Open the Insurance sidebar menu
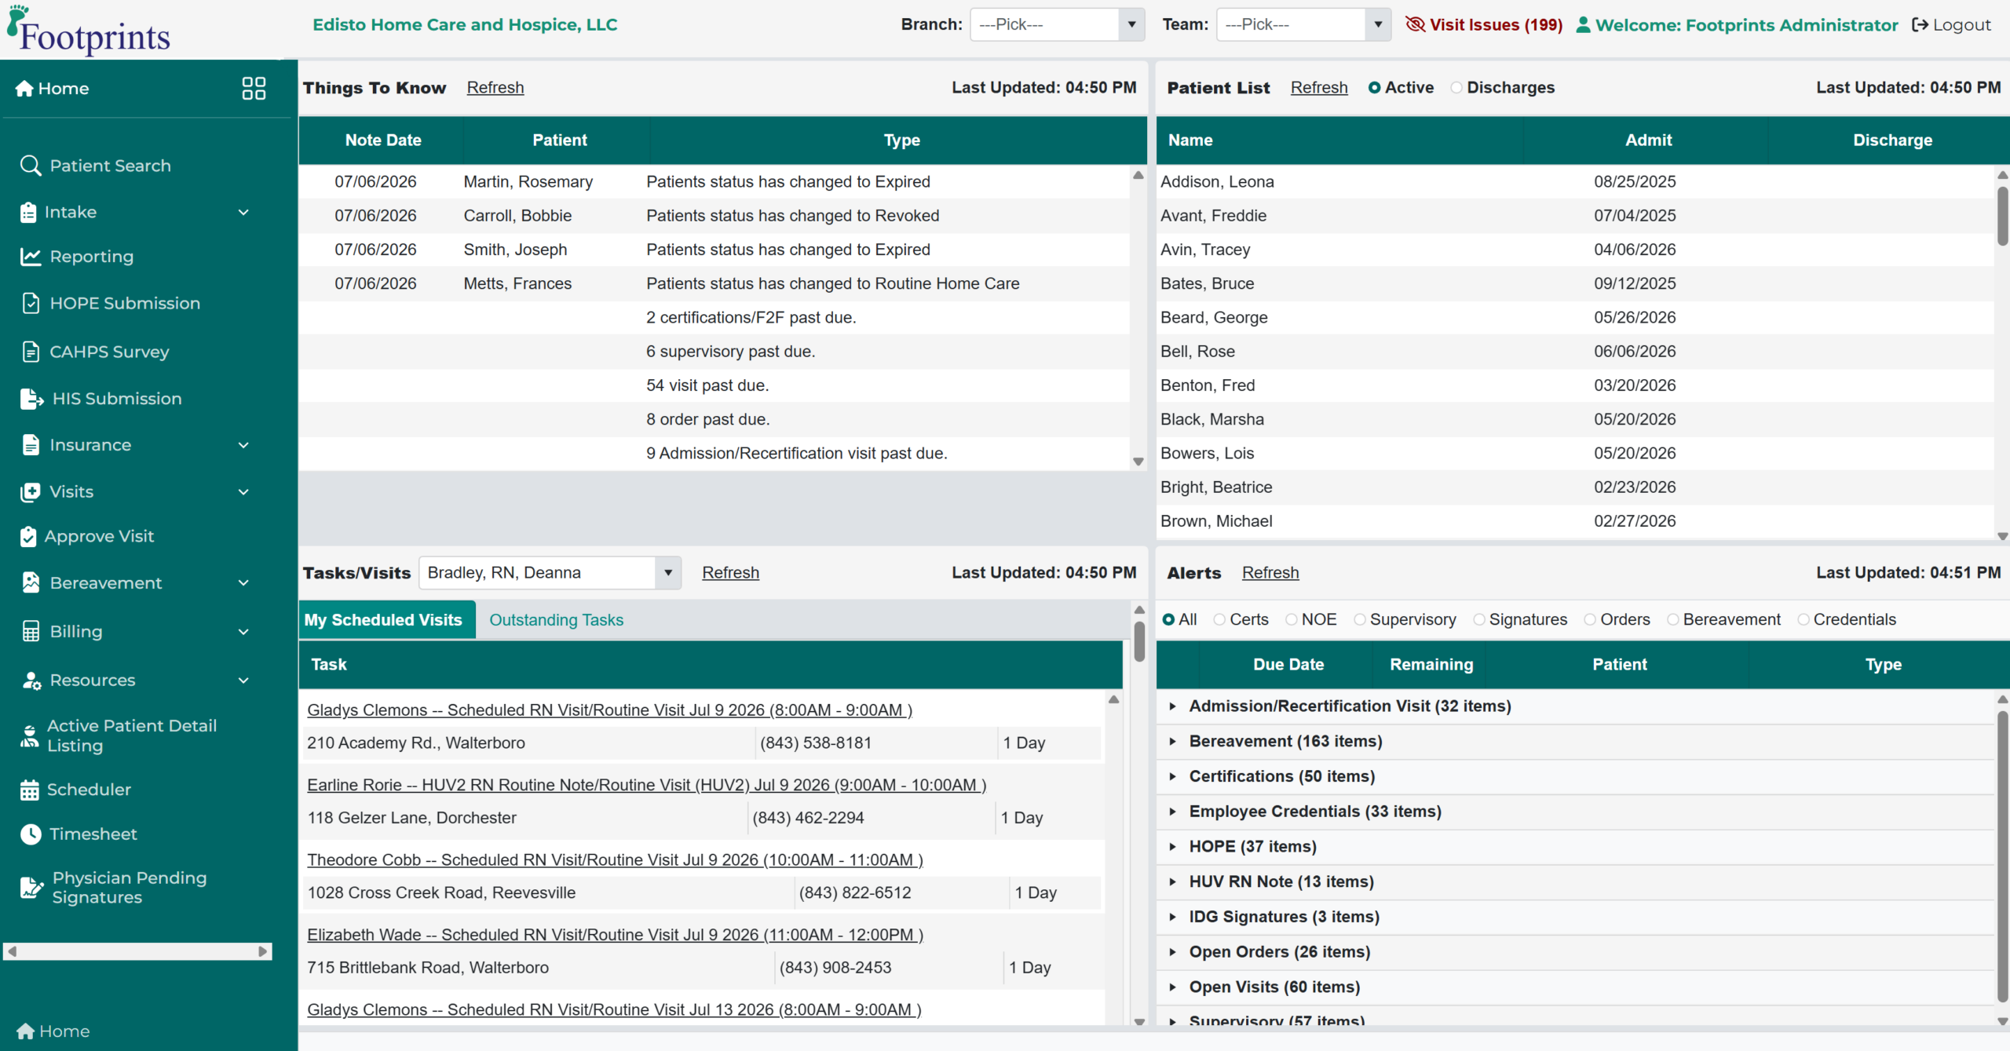Image resolution: width=2010 pixels, height=1051 pixels. (135, 445)
